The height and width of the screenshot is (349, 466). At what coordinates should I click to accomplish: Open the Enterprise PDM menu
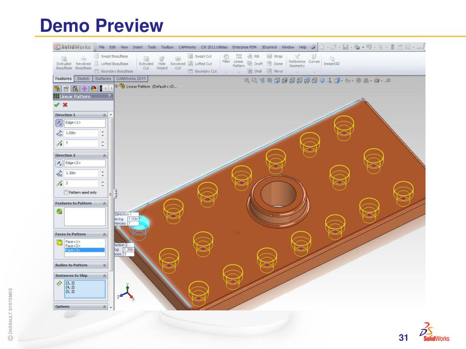(244, 47)
